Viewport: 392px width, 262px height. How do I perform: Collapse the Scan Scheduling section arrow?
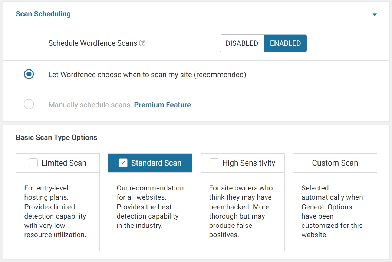pos(375,14)
